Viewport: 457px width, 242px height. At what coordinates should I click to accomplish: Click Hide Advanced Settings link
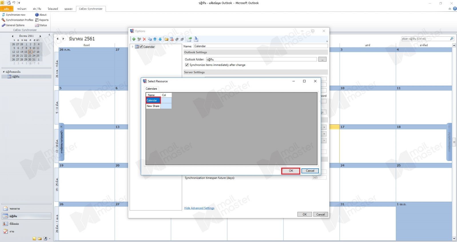tap(199, 208)
